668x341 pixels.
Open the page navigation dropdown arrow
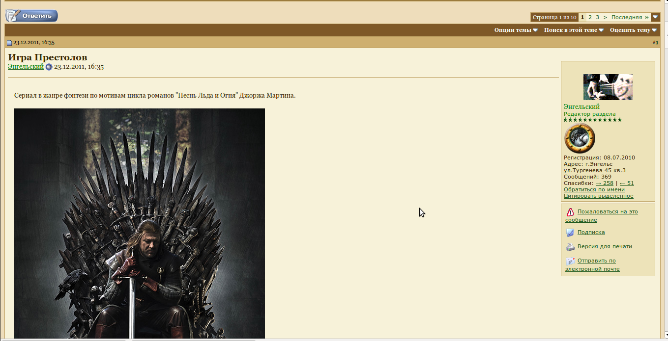pos(655,17)
